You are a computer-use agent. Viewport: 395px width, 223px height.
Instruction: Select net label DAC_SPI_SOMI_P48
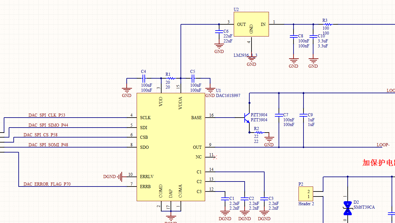coord(48,145)
